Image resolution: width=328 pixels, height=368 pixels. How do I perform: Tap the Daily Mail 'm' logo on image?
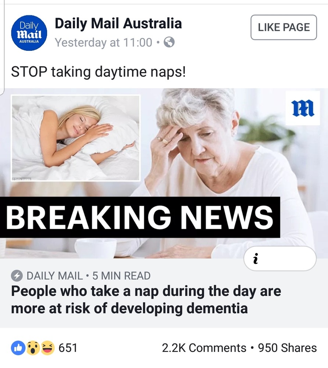click(303, 108)
